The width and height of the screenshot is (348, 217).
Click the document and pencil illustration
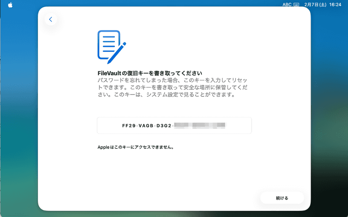112,47
